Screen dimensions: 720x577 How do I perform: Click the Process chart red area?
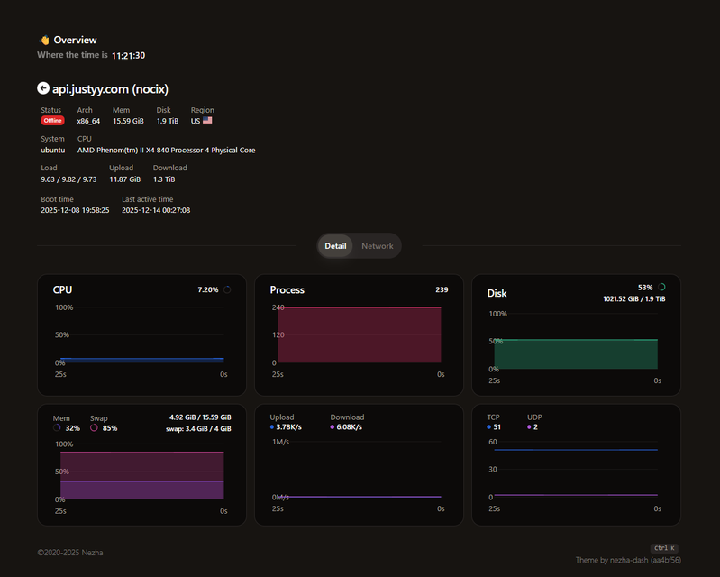359,334
